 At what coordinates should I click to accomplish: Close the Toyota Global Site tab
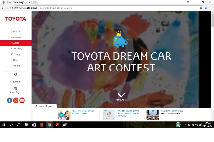point(29,2)
